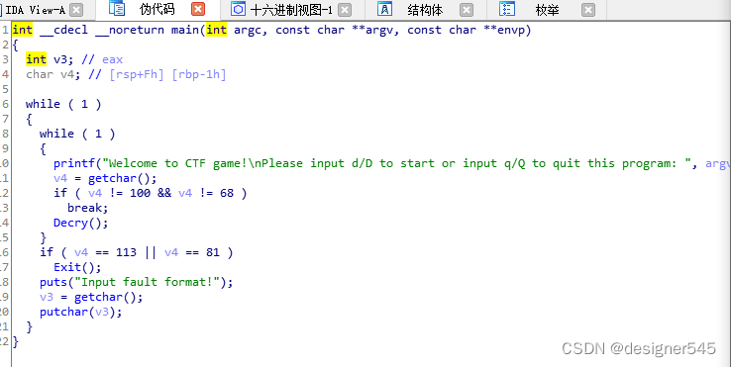Open the 枚举 enums tab
Screen dimensions: 731x367
click(548, 10)
